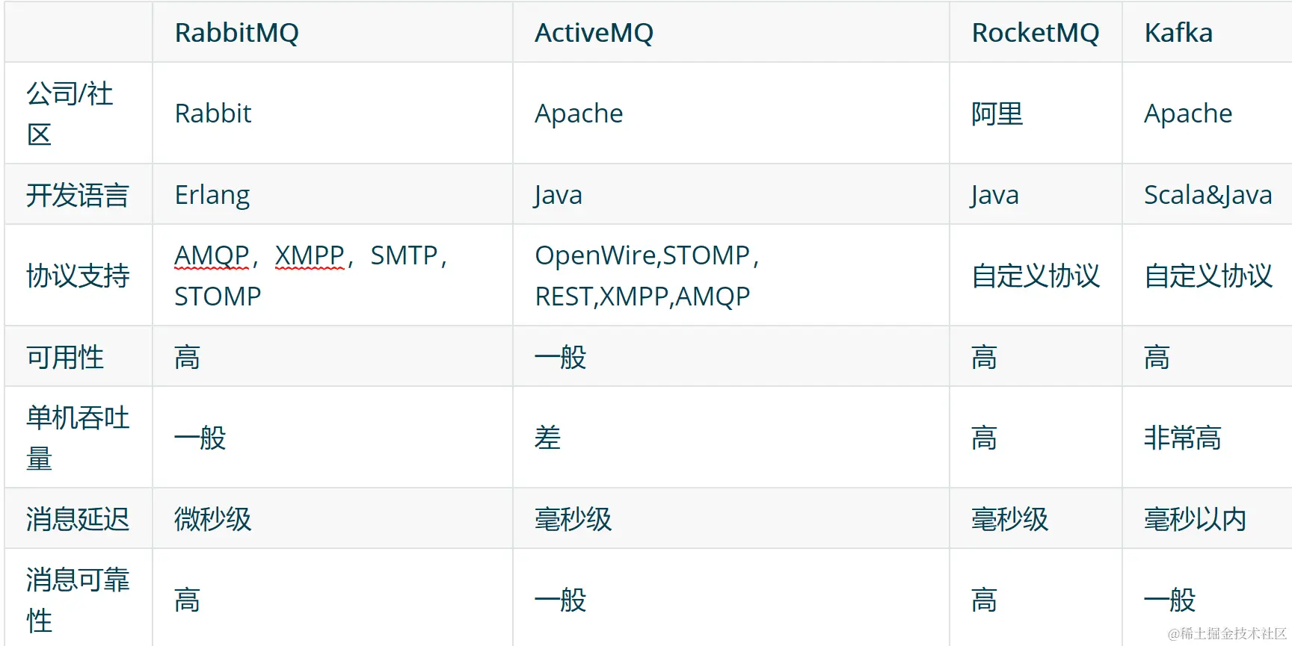Viewport: 1292px width, 646px height.
Task: Click RabbitMQ reliability value 高
Action: (x=187, y=600)
